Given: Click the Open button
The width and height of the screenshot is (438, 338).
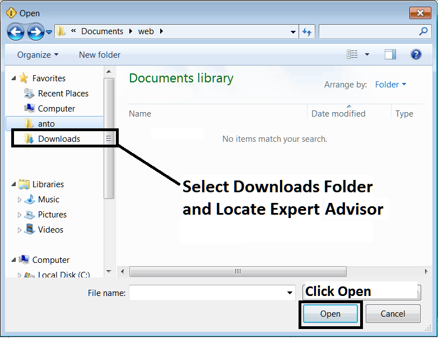Looking at the screenshot, I should [x=330, y=314].
